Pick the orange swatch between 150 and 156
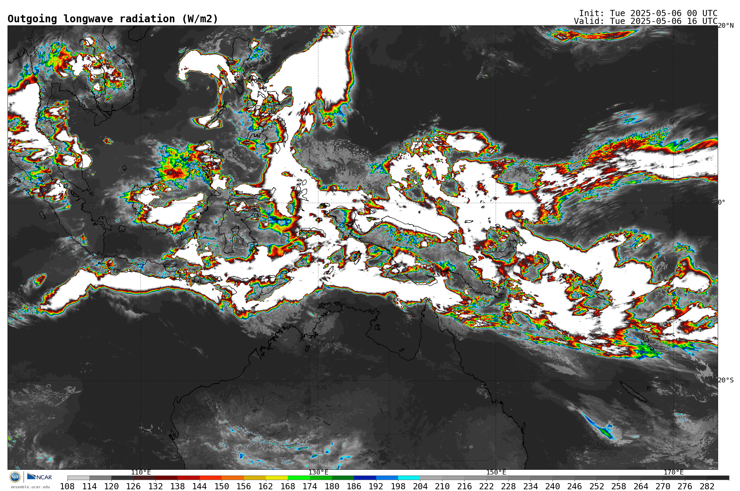This screenshot has height=491, width=740. 233,478
